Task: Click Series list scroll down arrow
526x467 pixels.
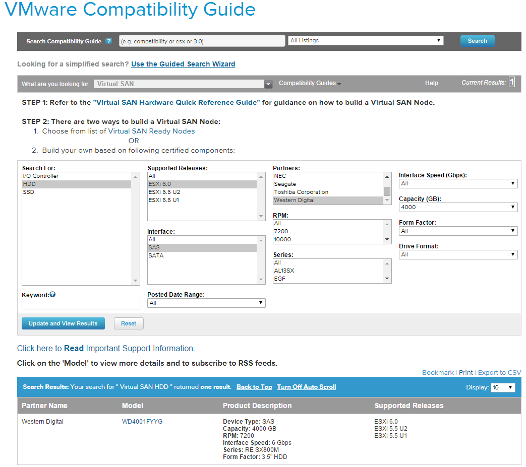Action: tap(387, 279)
